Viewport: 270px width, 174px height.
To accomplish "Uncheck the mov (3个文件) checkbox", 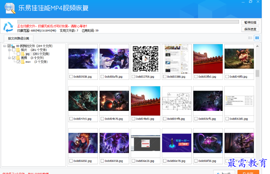I will (x=18, y=62).
